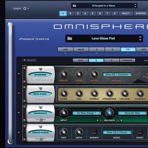Image resolution: width=148 pixels, height=148 pixels.
Task: Click the Lava Glass Pad patch name
Action: (x=103, y=38)
